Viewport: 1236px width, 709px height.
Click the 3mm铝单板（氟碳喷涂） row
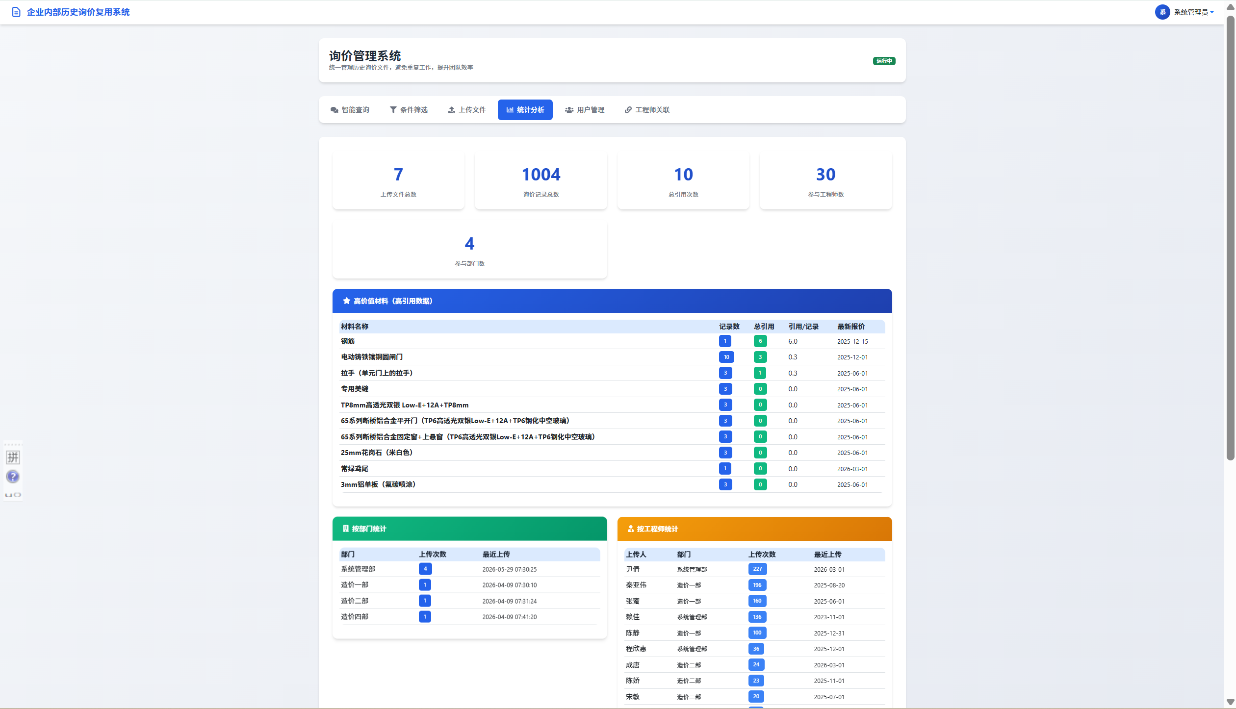612,484
